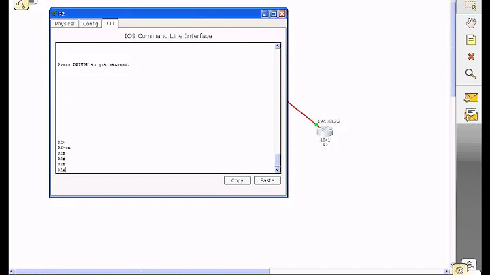Click the Paste button
The image size is (490, 275).
(267, 180)
